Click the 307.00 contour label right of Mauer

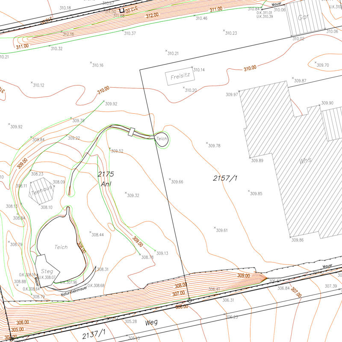[296, 294]
